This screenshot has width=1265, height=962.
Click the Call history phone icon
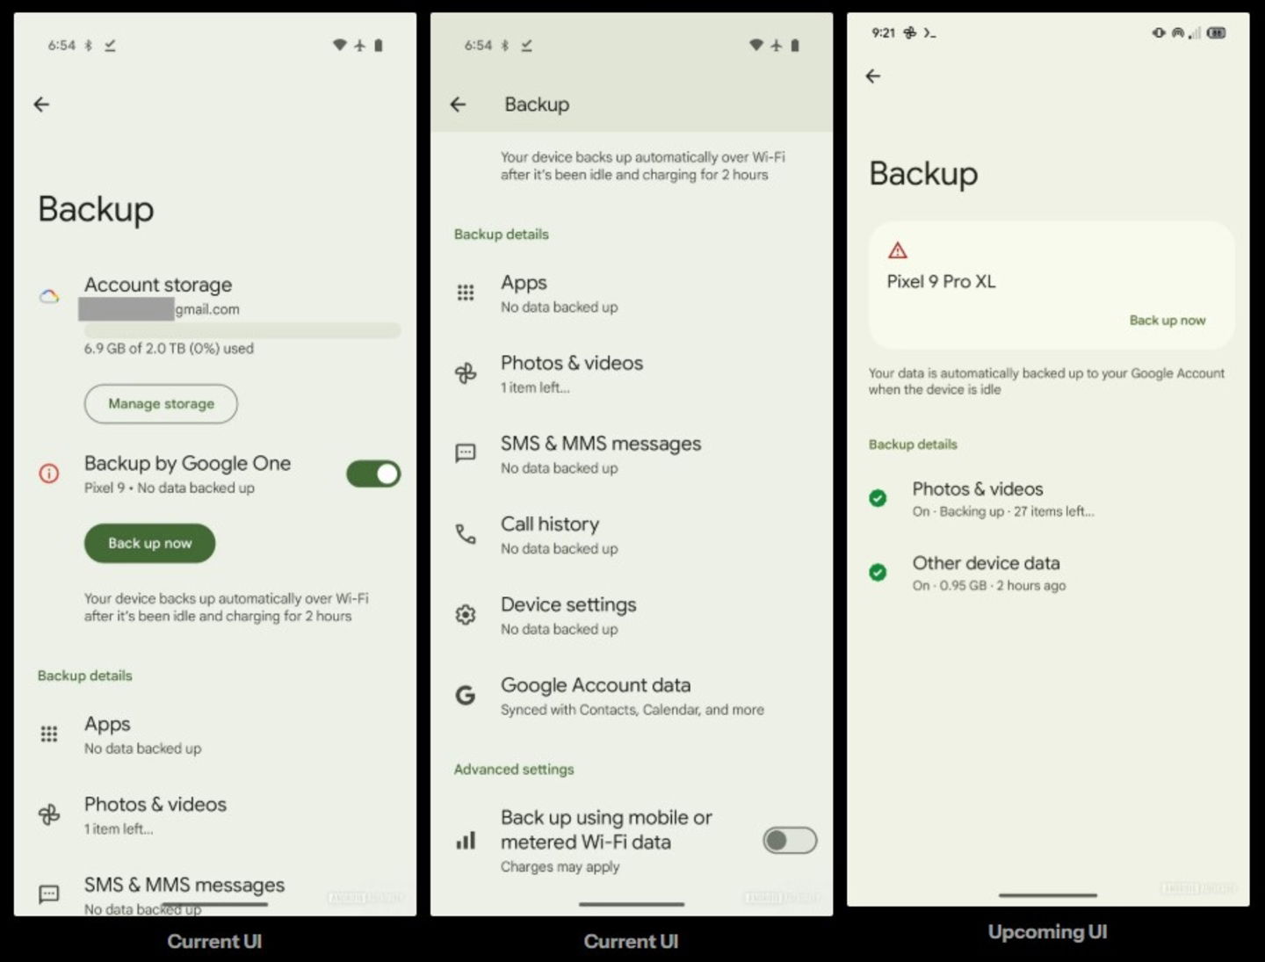tap(466, 533)
